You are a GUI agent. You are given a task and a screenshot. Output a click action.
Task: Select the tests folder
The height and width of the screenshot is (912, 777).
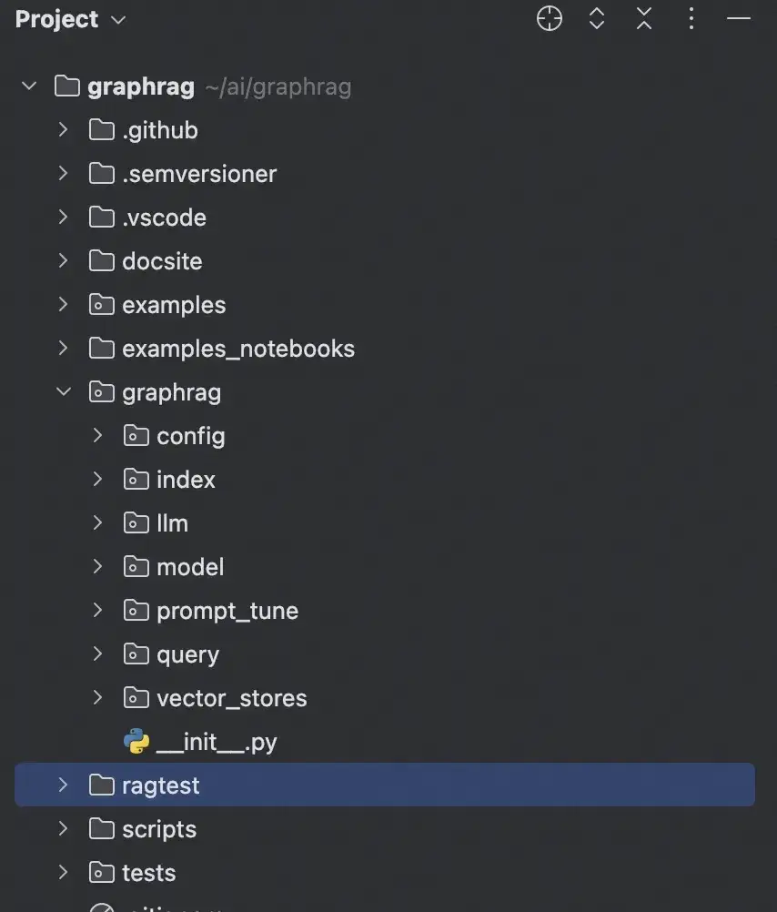click(148, 873)
